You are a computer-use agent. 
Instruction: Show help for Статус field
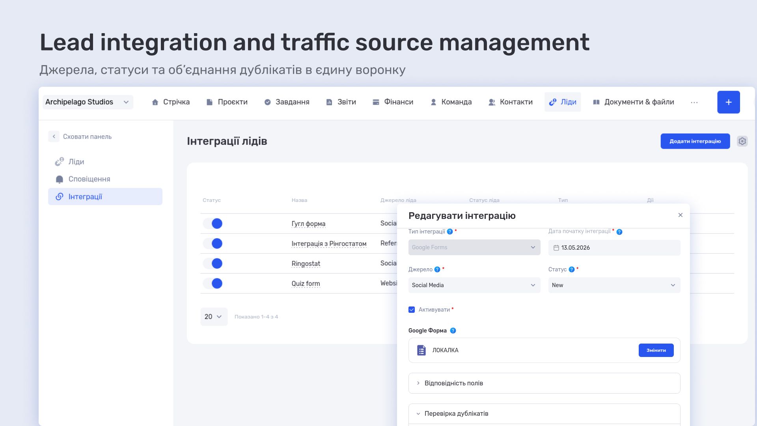572,270
